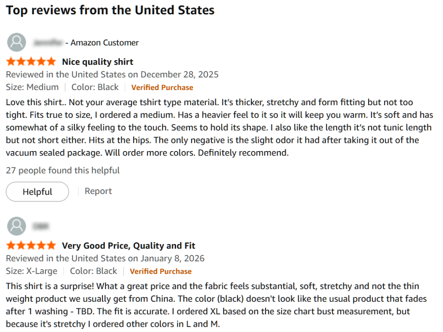Click the Verified Purchase badge on the second review
Screen dimensions: 443x332
click(x=161, y=271)
